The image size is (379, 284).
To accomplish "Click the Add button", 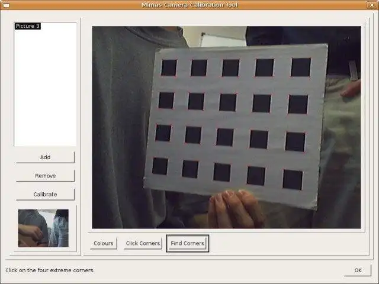I will pos(45,157).
